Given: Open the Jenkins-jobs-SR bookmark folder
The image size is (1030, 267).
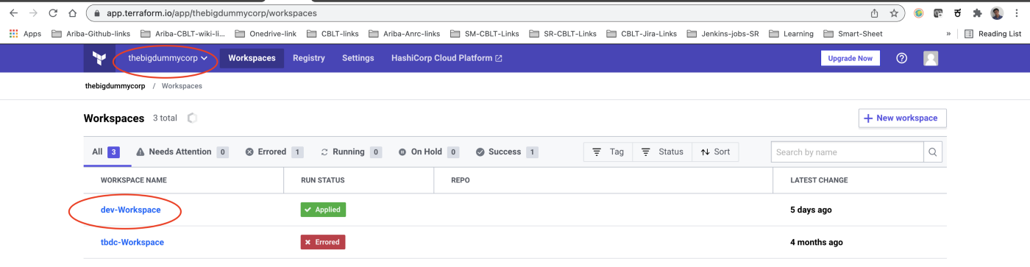Looking at the screenshot, I should click(722, 34).
